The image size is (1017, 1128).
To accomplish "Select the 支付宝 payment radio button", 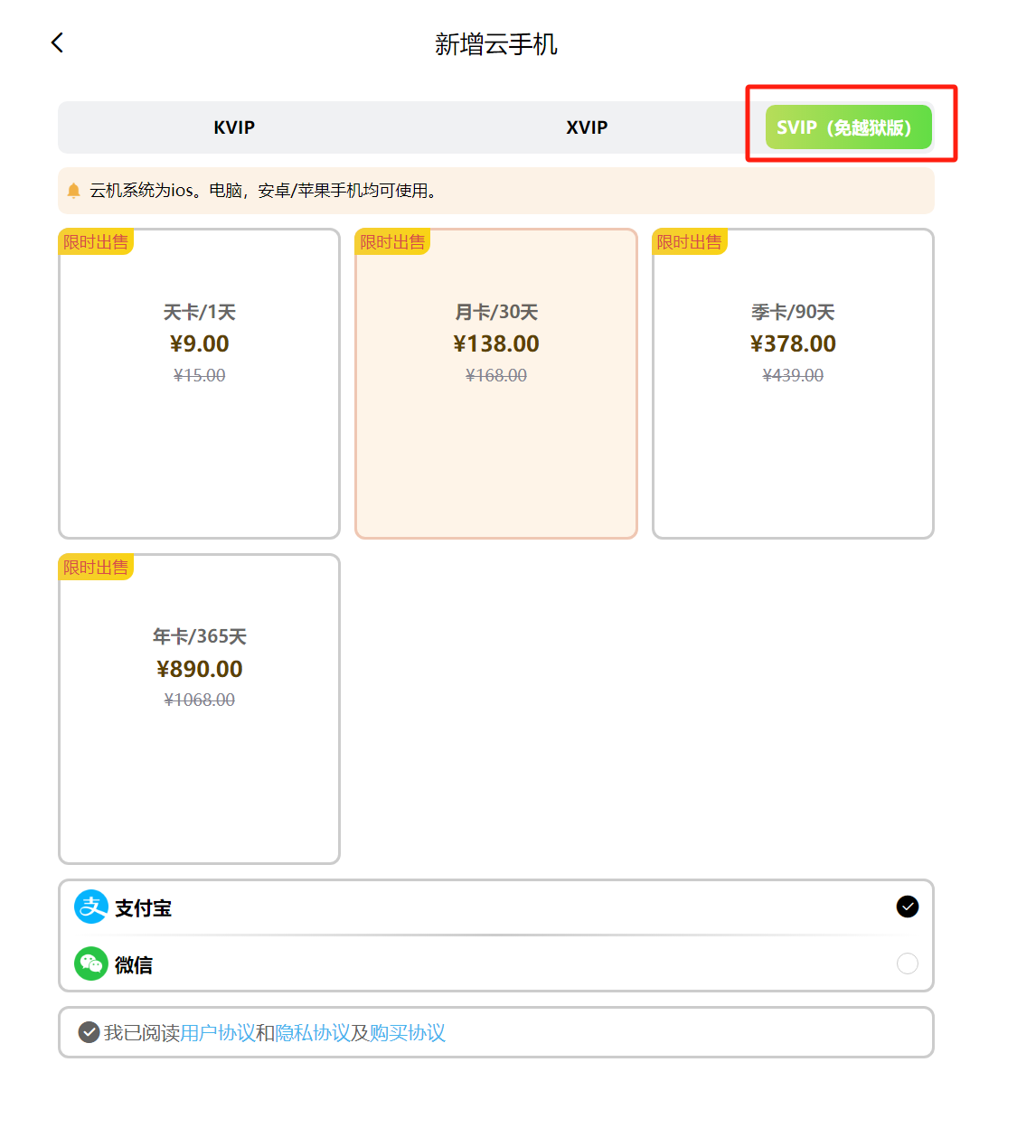I will (x=907, y=907).
